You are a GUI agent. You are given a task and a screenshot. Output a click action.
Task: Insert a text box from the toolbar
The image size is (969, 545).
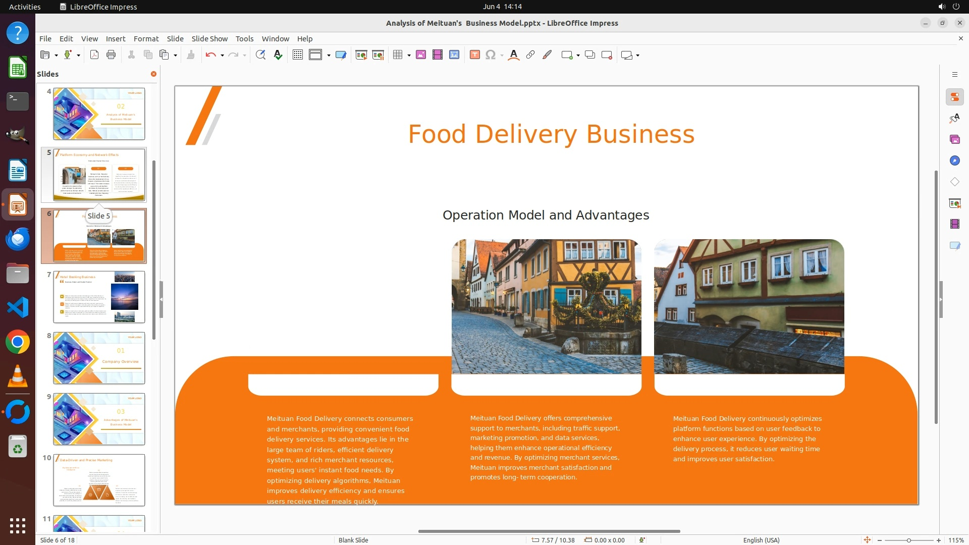(x=474, y=55)
